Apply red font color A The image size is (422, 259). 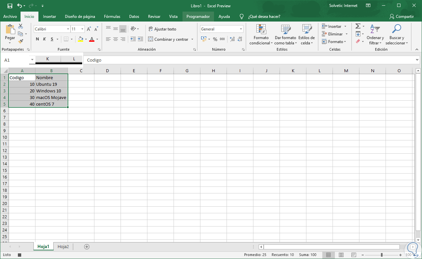[x=92, y=39]
